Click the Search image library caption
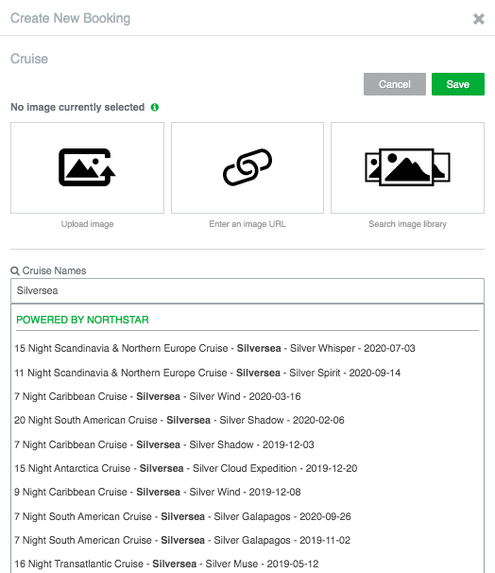Screen dimensions: 495x573 point(407,224)
